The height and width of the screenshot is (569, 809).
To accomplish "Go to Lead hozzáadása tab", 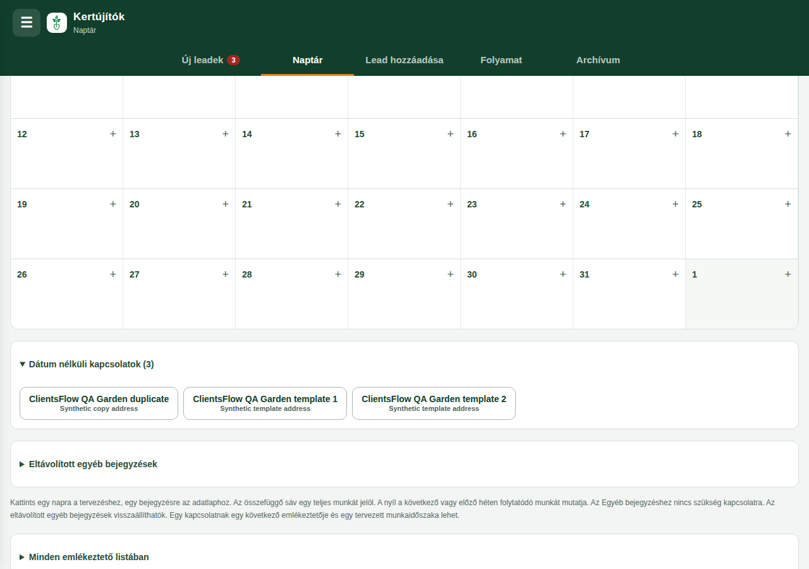I will (404, 60).
